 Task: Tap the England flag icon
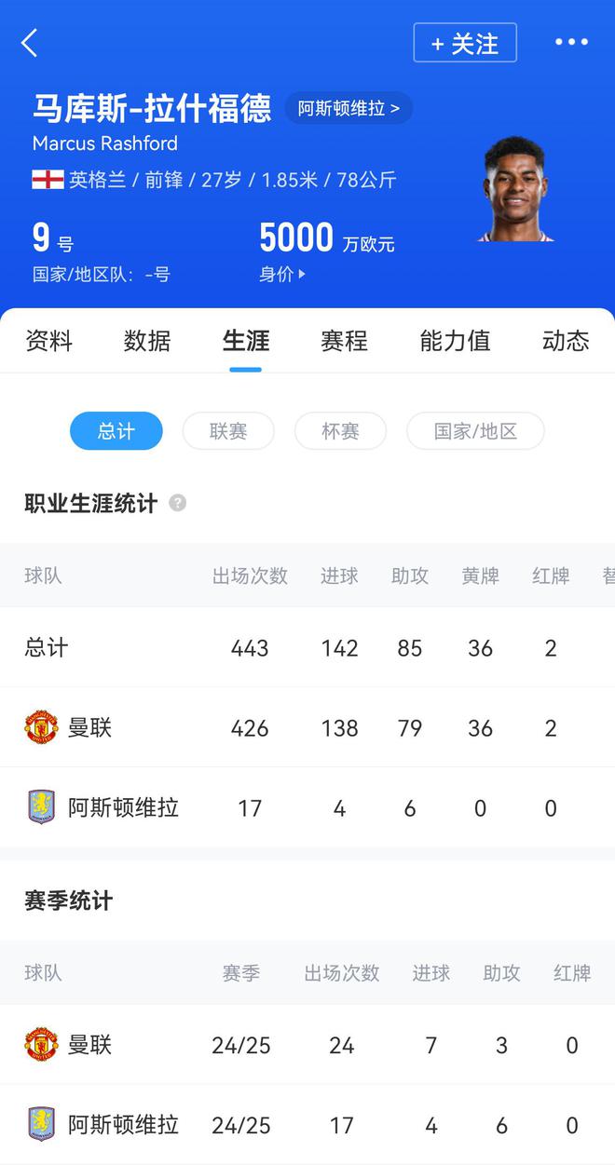48,180
